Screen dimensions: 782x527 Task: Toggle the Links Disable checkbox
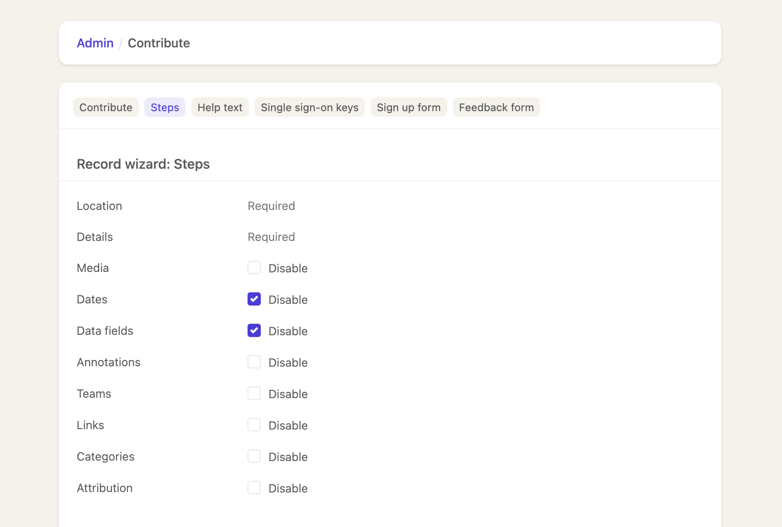click(254, 425)
